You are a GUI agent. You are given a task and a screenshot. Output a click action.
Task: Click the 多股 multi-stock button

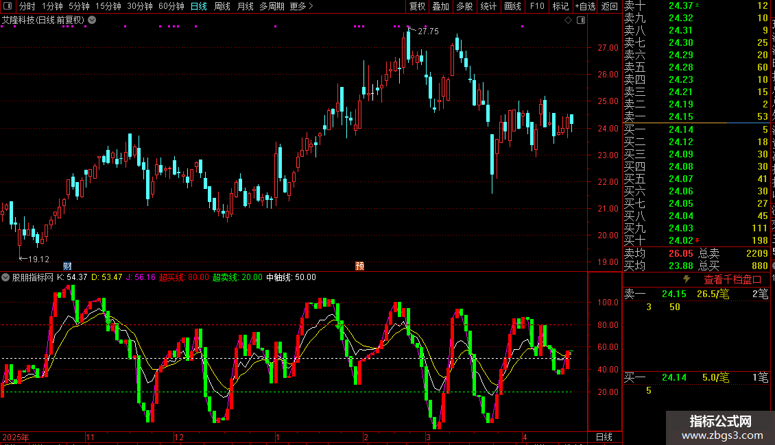pos(464,6)
